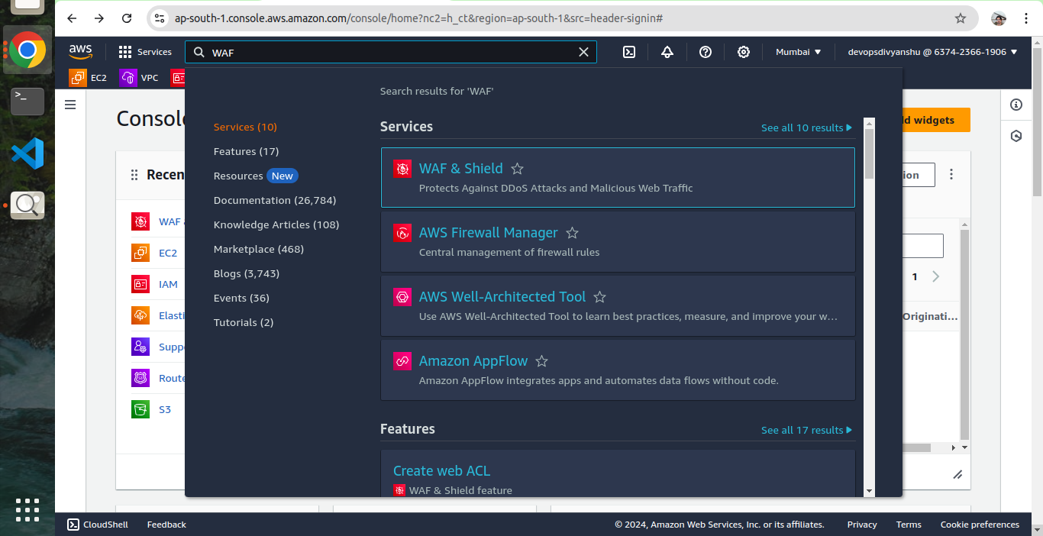Open CloudShell icon in top navigation bar
Viewport: 1043px width, 536px height.
tap(629, 52)
